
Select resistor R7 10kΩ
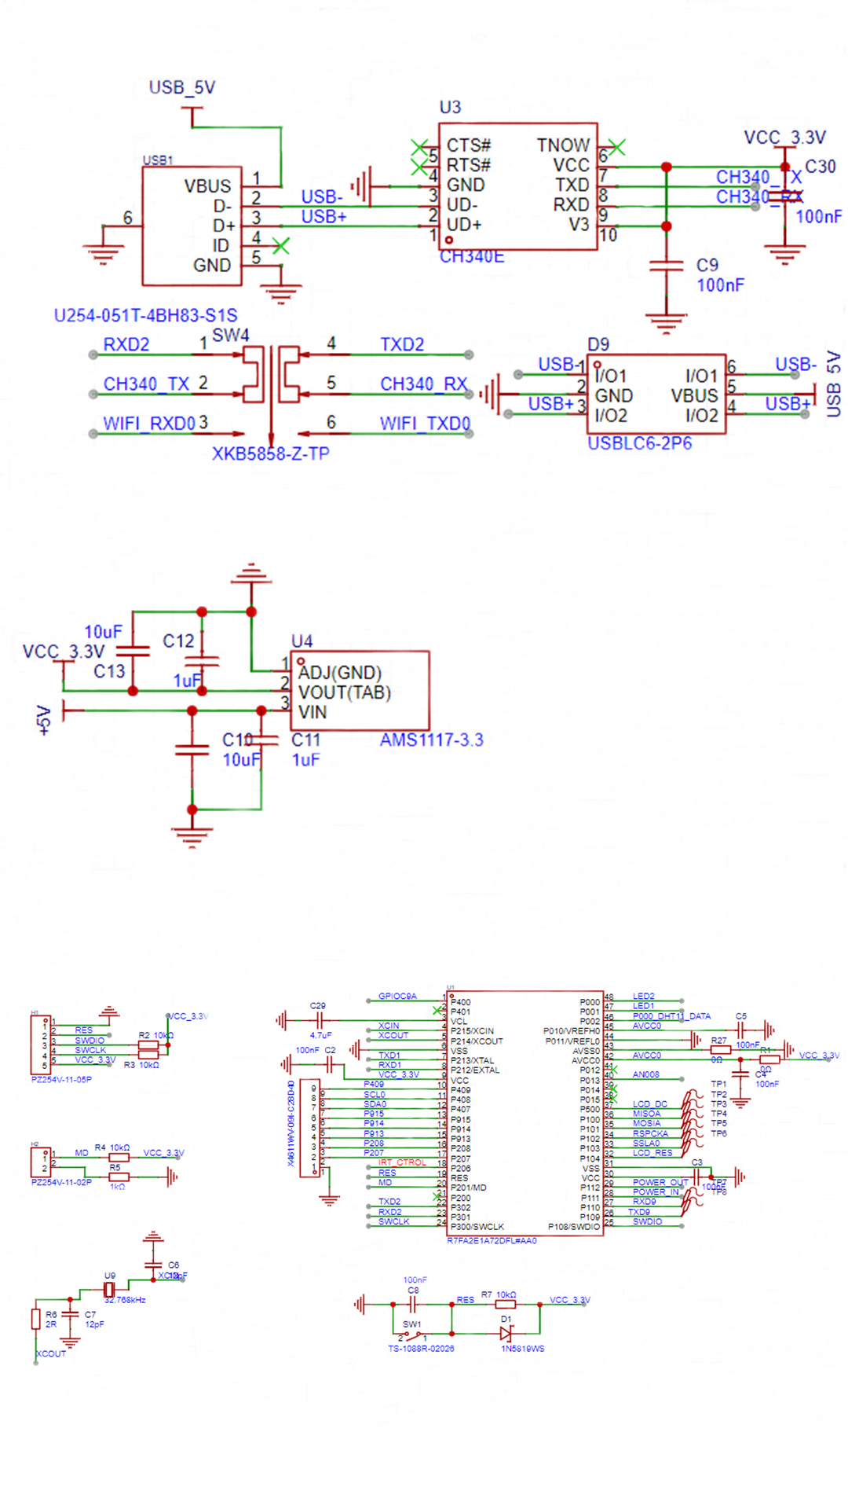click(506, 1304)
